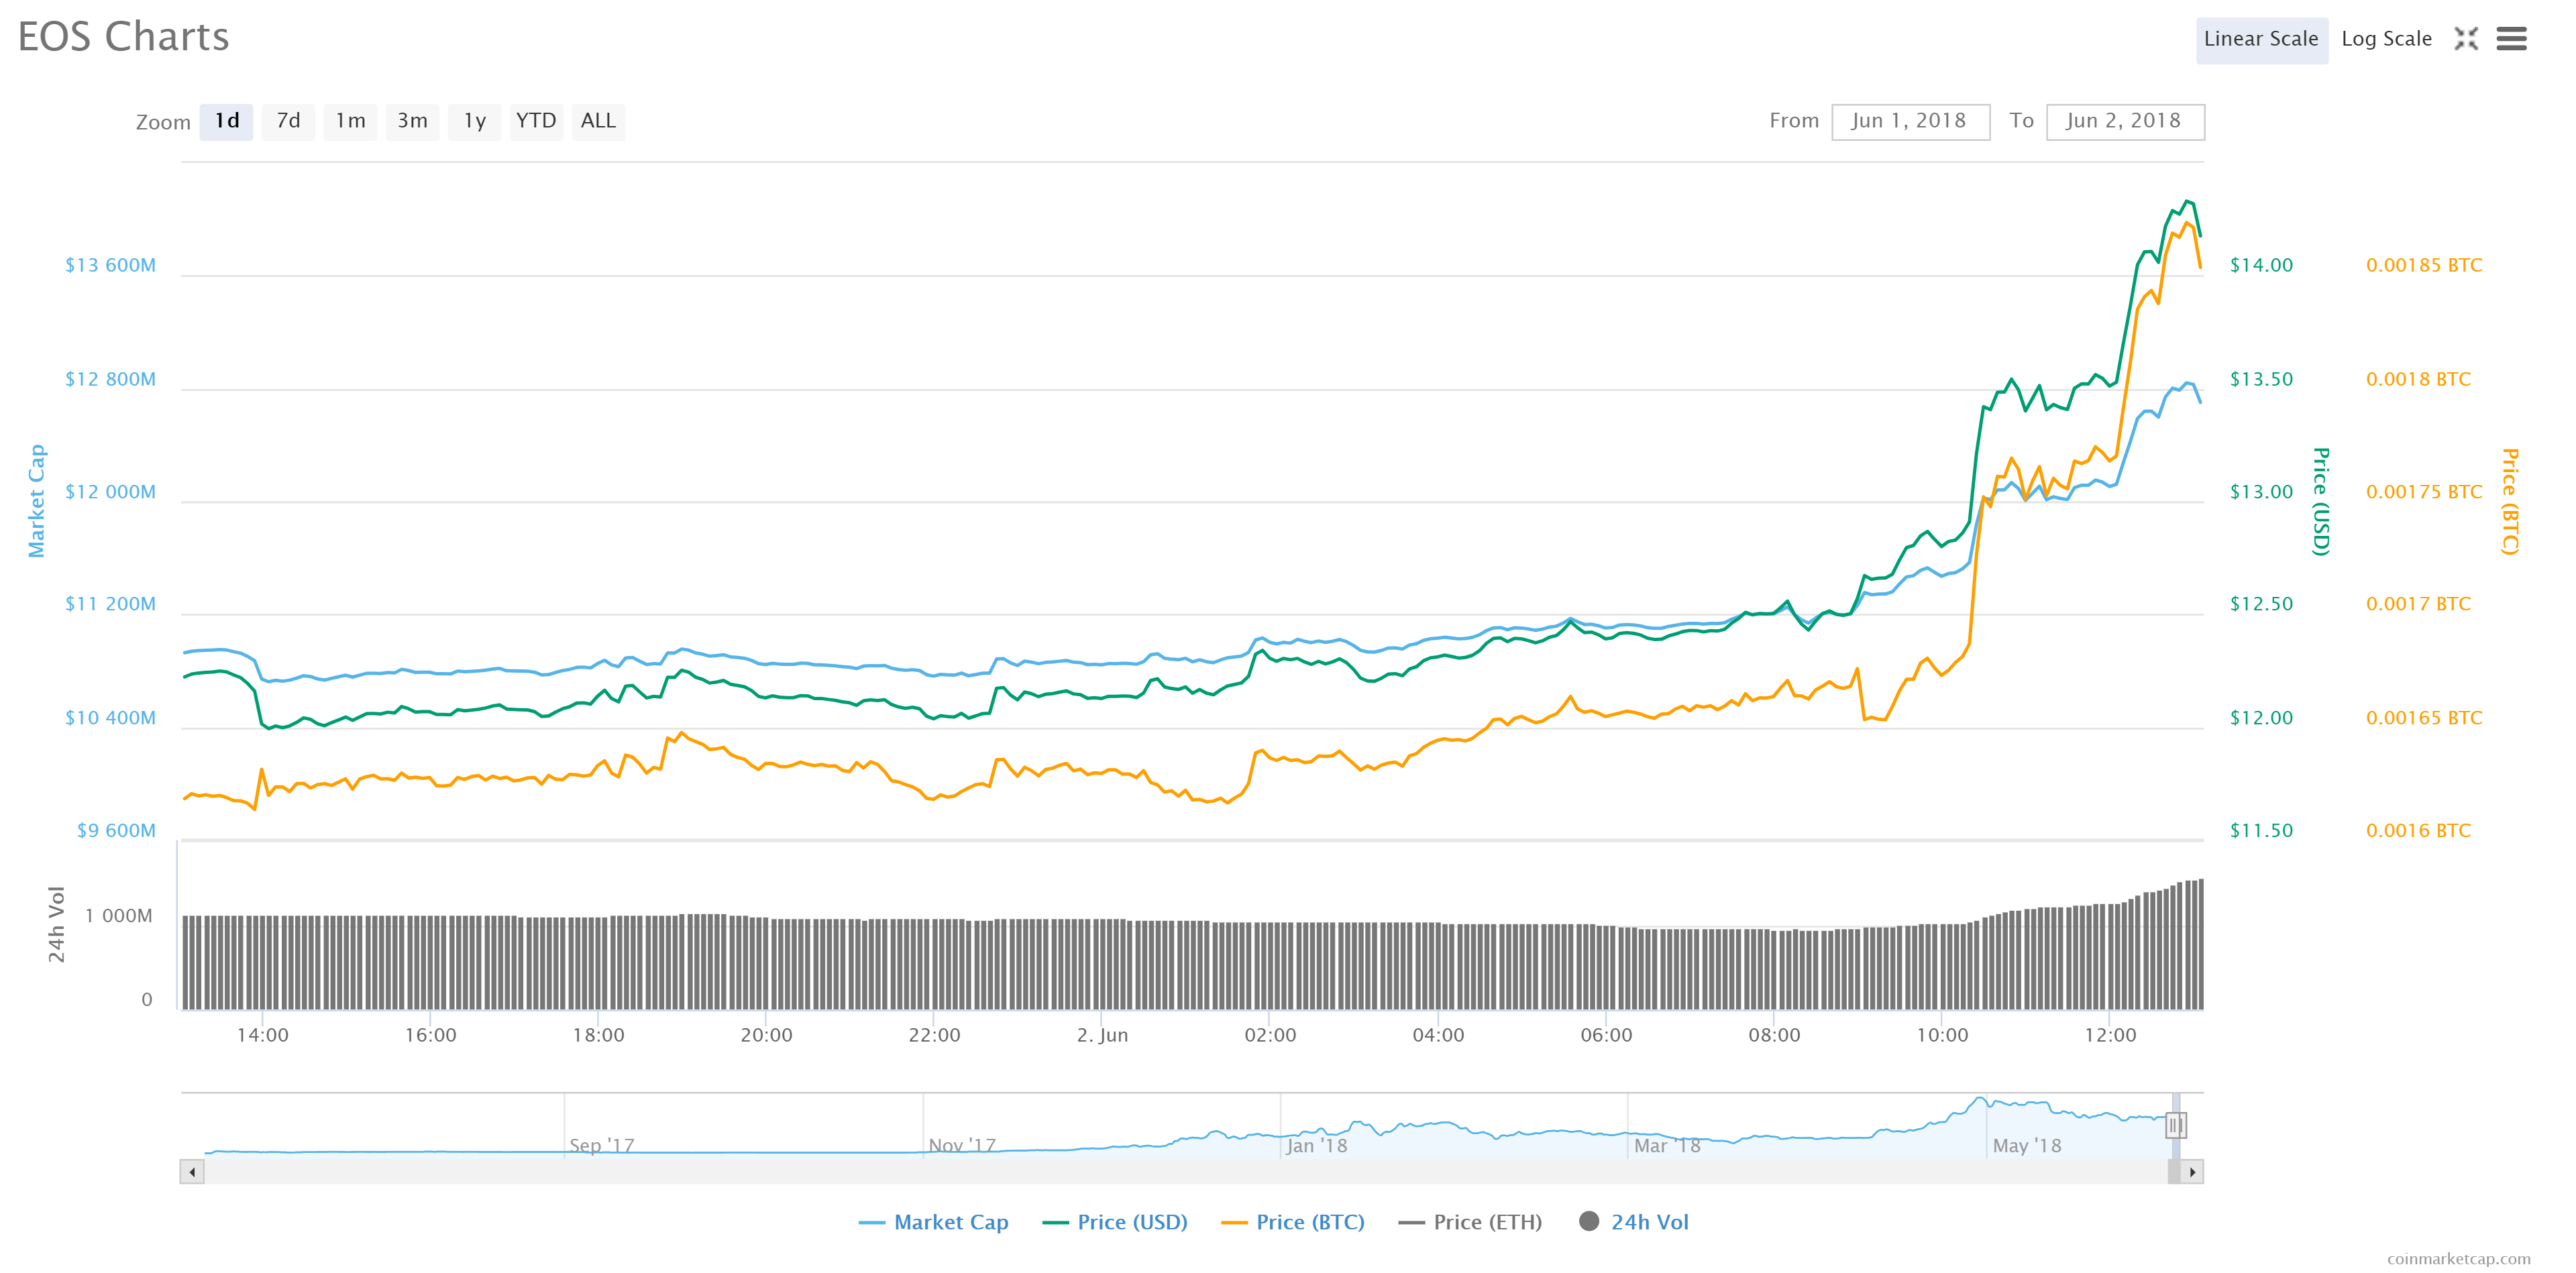Toggle Market Cap series in legend

pos(933,1222)
